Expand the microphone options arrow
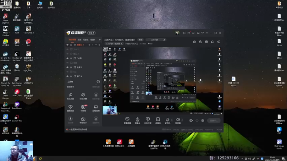 (x=172, y=120)
